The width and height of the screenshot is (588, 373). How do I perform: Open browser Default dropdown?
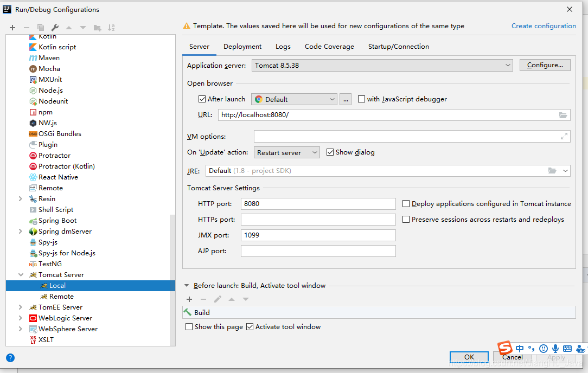click(x=294, y=99)
